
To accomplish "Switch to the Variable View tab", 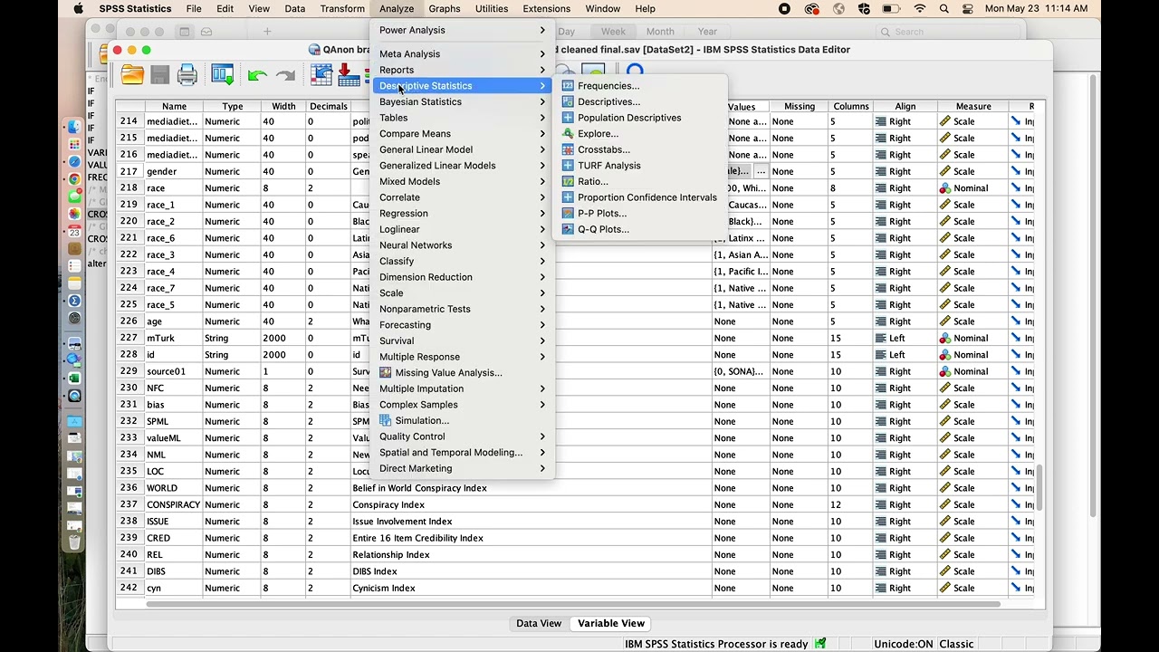I will click(x=611, y=623).
